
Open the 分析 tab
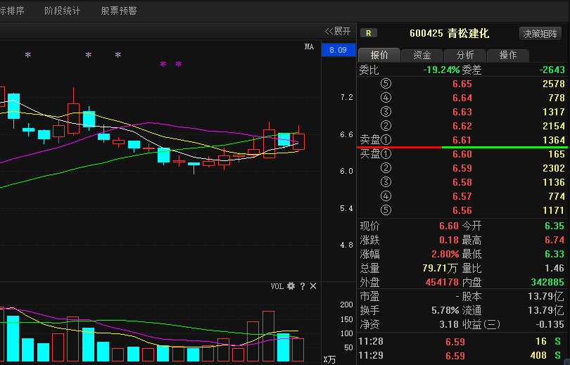[x=465, y=55]
